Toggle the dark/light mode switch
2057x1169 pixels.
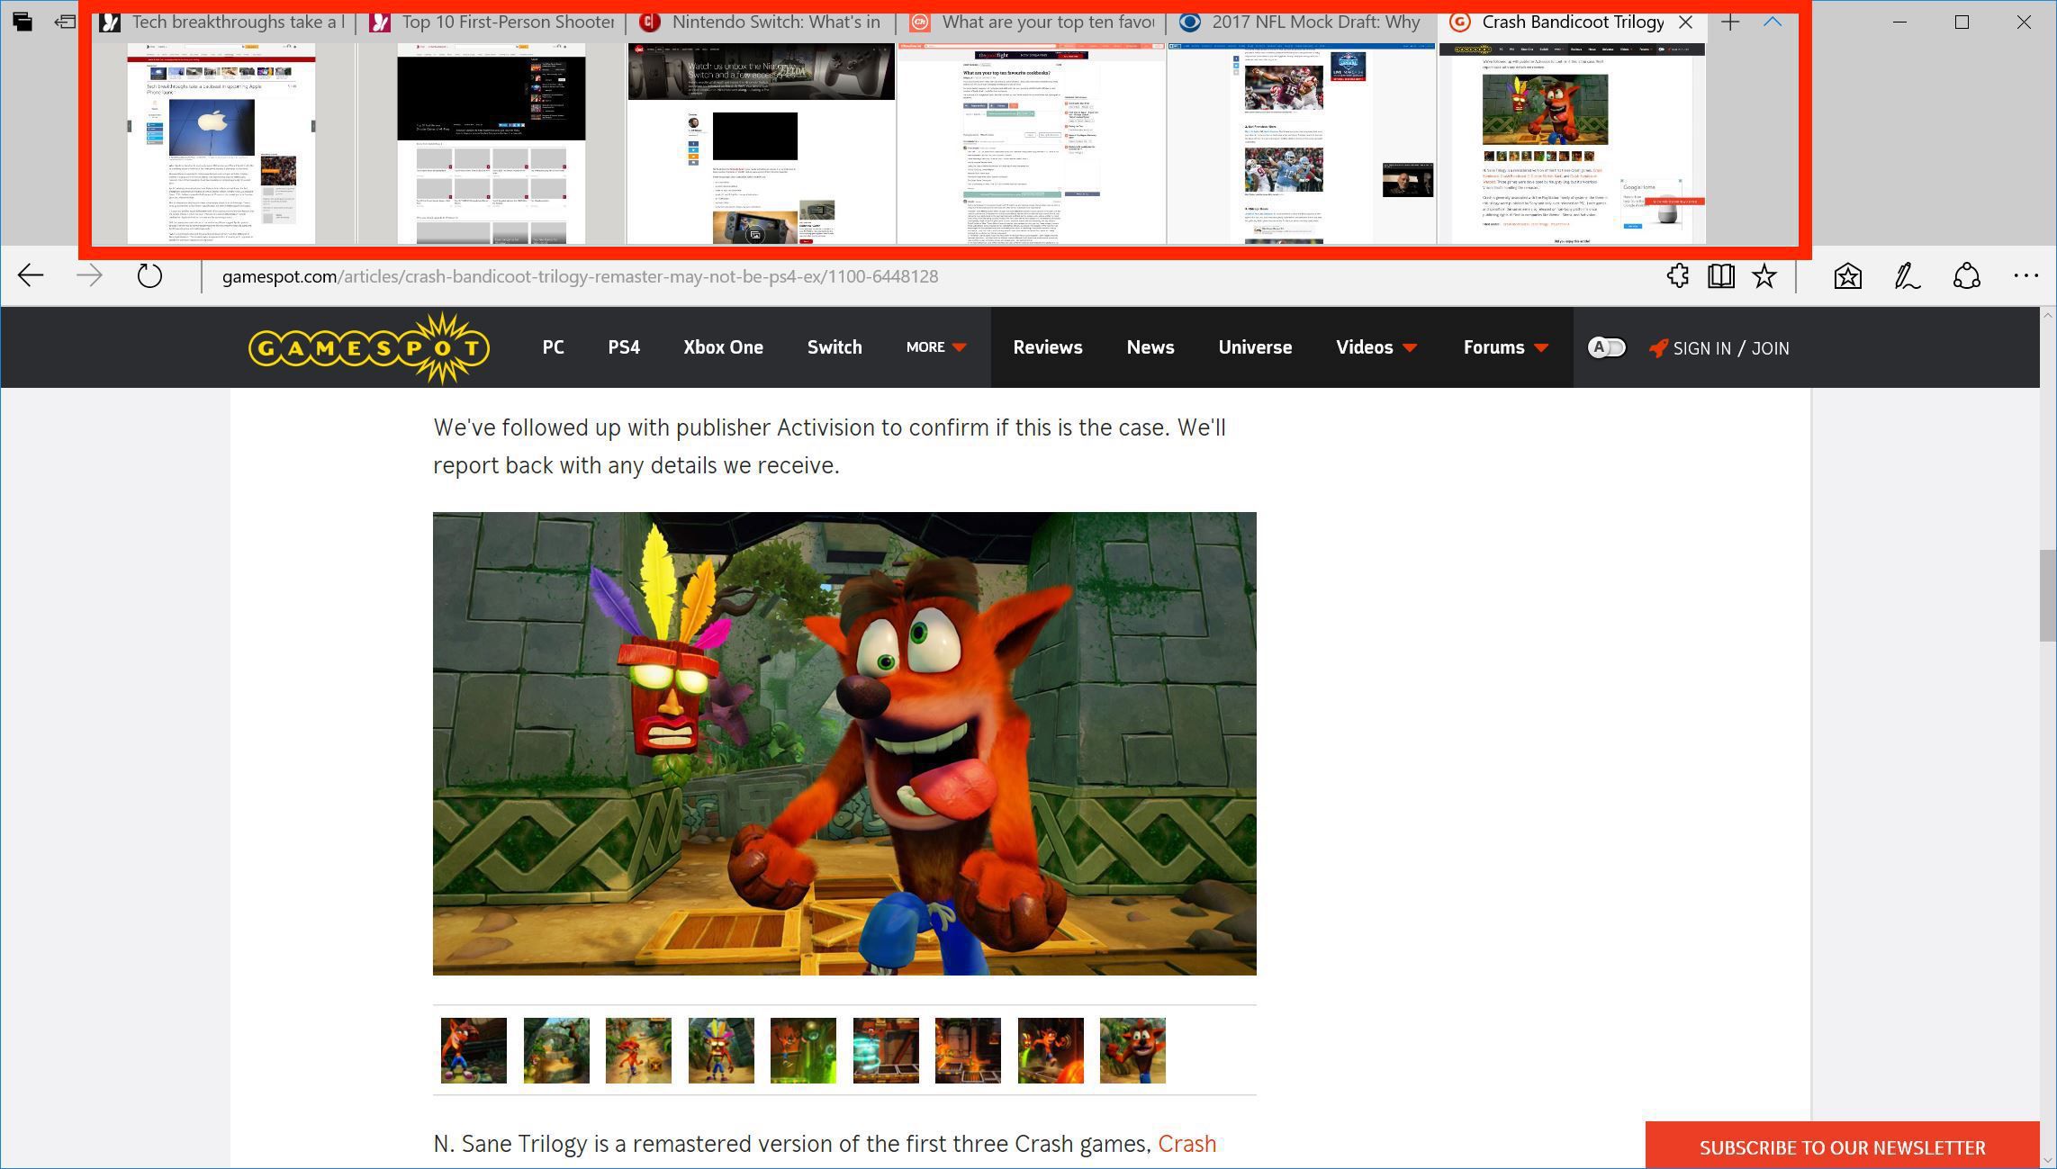click(x=1606, y=347)
